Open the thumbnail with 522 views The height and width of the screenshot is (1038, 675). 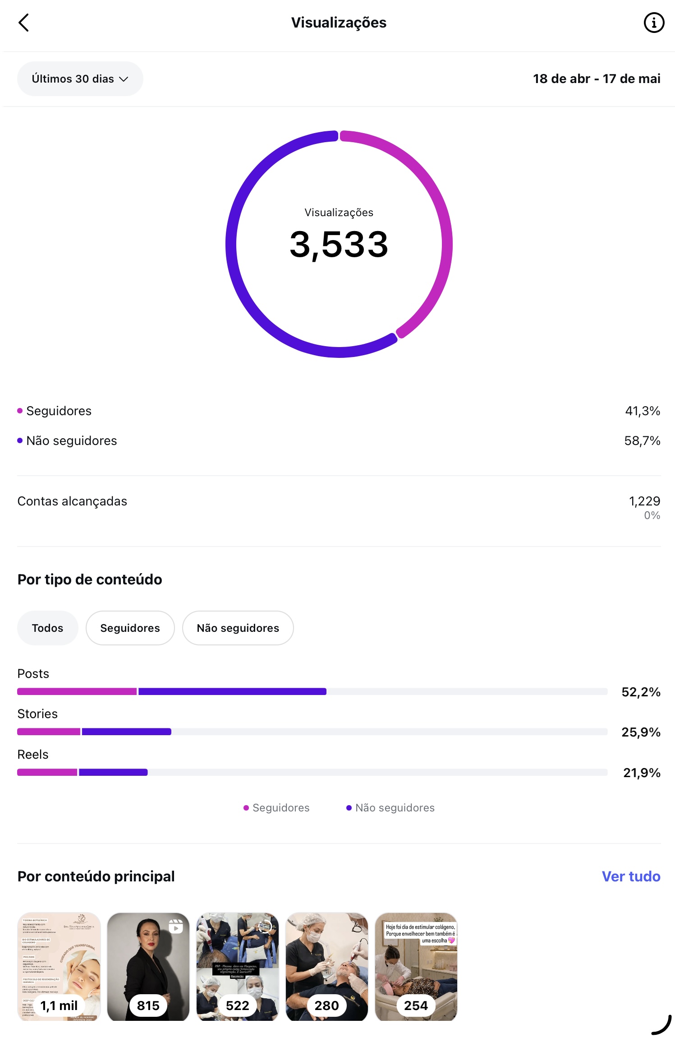tap(238, 966)
